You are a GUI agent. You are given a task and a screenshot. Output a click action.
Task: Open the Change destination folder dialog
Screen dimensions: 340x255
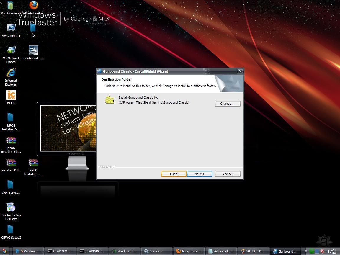pos(228,104)
